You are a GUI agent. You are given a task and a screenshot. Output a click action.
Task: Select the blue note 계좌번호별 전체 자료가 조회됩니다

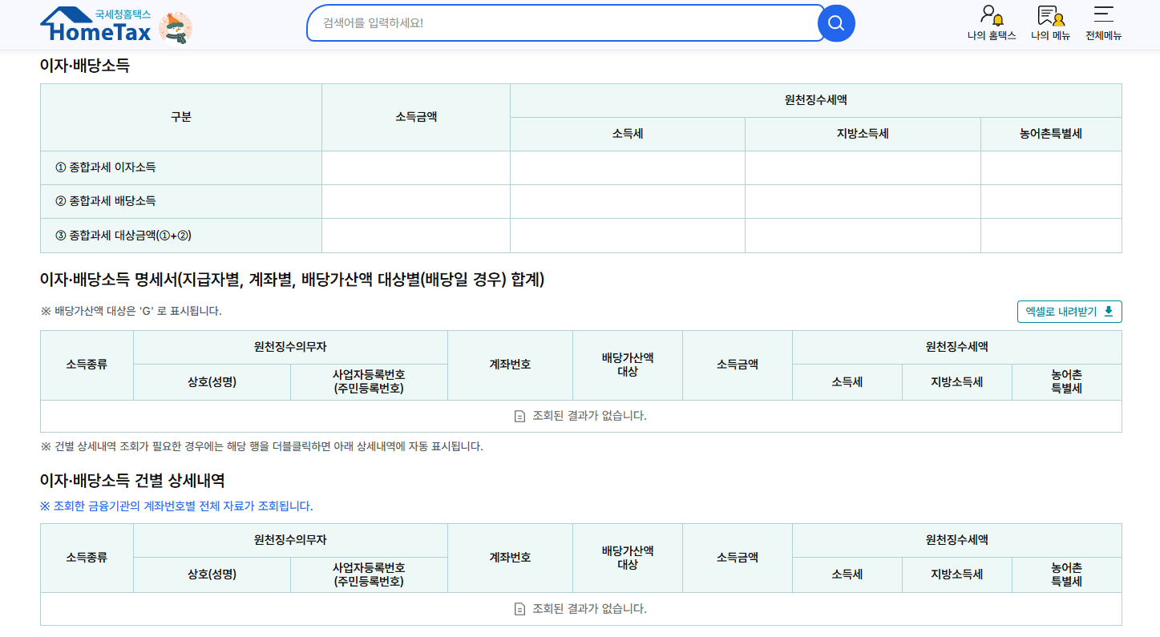[x=176, y=506]
